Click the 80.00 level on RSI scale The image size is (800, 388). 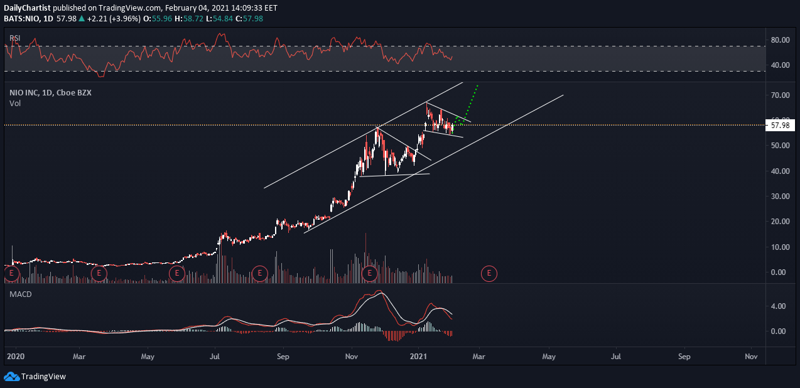click(779, 40)
